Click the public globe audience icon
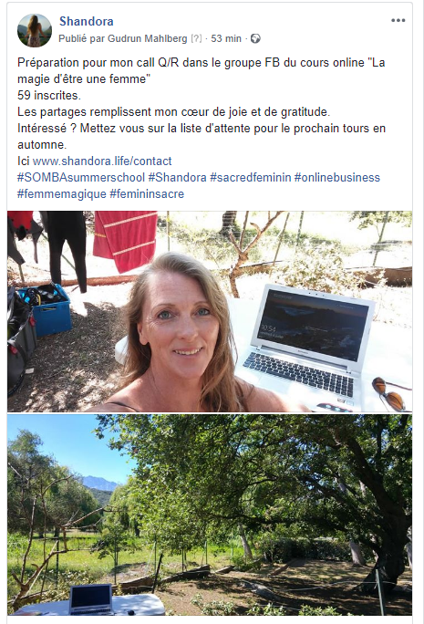Viewport: 424px width, 624px height. [255, 38]
